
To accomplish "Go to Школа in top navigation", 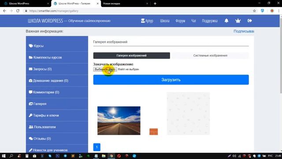I will point(165,21).
